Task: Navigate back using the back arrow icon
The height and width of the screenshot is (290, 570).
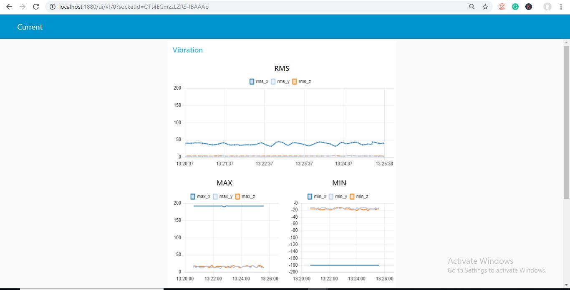Action: pos(9,7)
